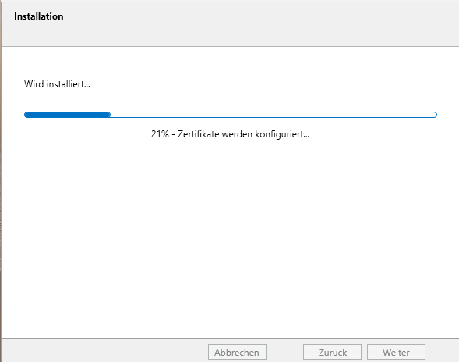The image size is (459, 362).
Task: Go back with the Zurück button
Action: tap(332, 352)
